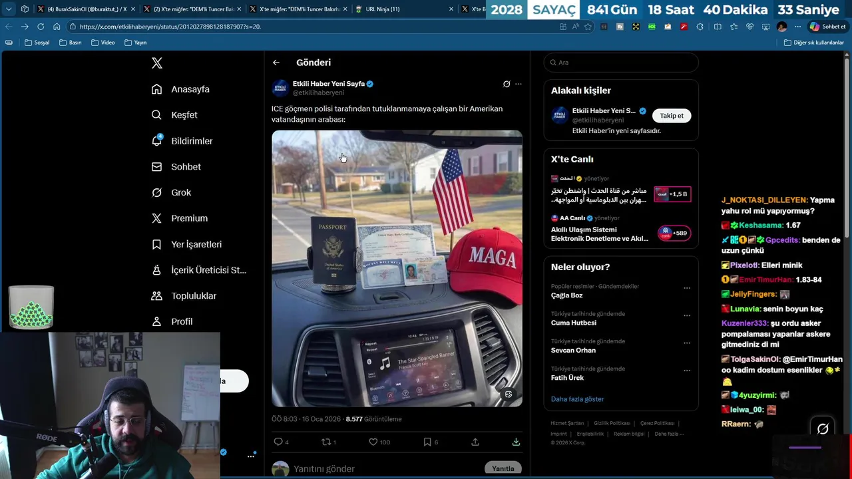Viewport: 852px width, 479px height.
Task: Open Sevcan Orhan trend
Action: (573, 351)
